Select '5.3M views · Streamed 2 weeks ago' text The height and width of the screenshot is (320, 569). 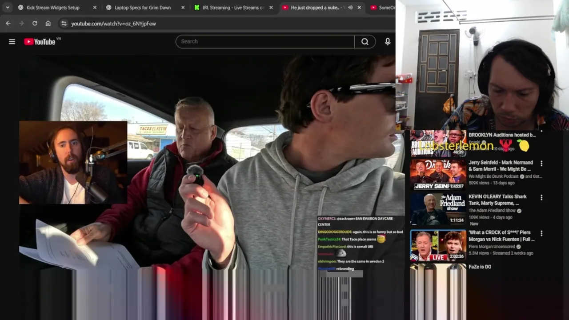[x=501, y=253]
